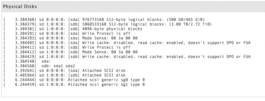Click the Attached scsi generic sg1 line

[74, 85]
